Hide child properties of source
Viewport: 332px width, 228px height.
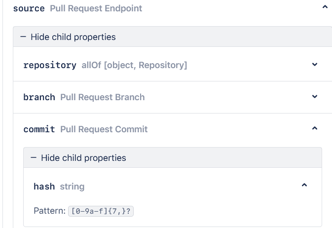73,37
